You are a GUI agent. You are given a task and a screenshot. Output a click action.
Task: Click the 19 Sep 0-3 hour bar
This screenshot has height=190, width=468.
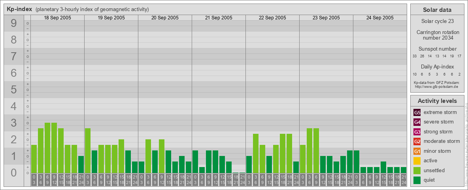(x=88, y=150)
